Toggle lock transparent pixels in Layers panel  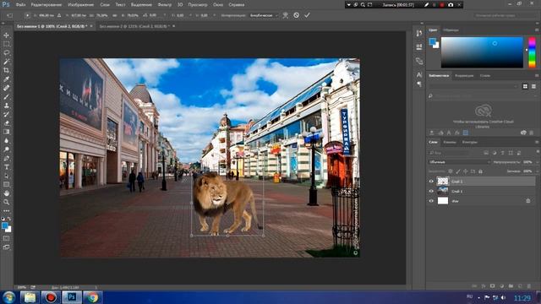pyautogui.click(x=451, y=171)
